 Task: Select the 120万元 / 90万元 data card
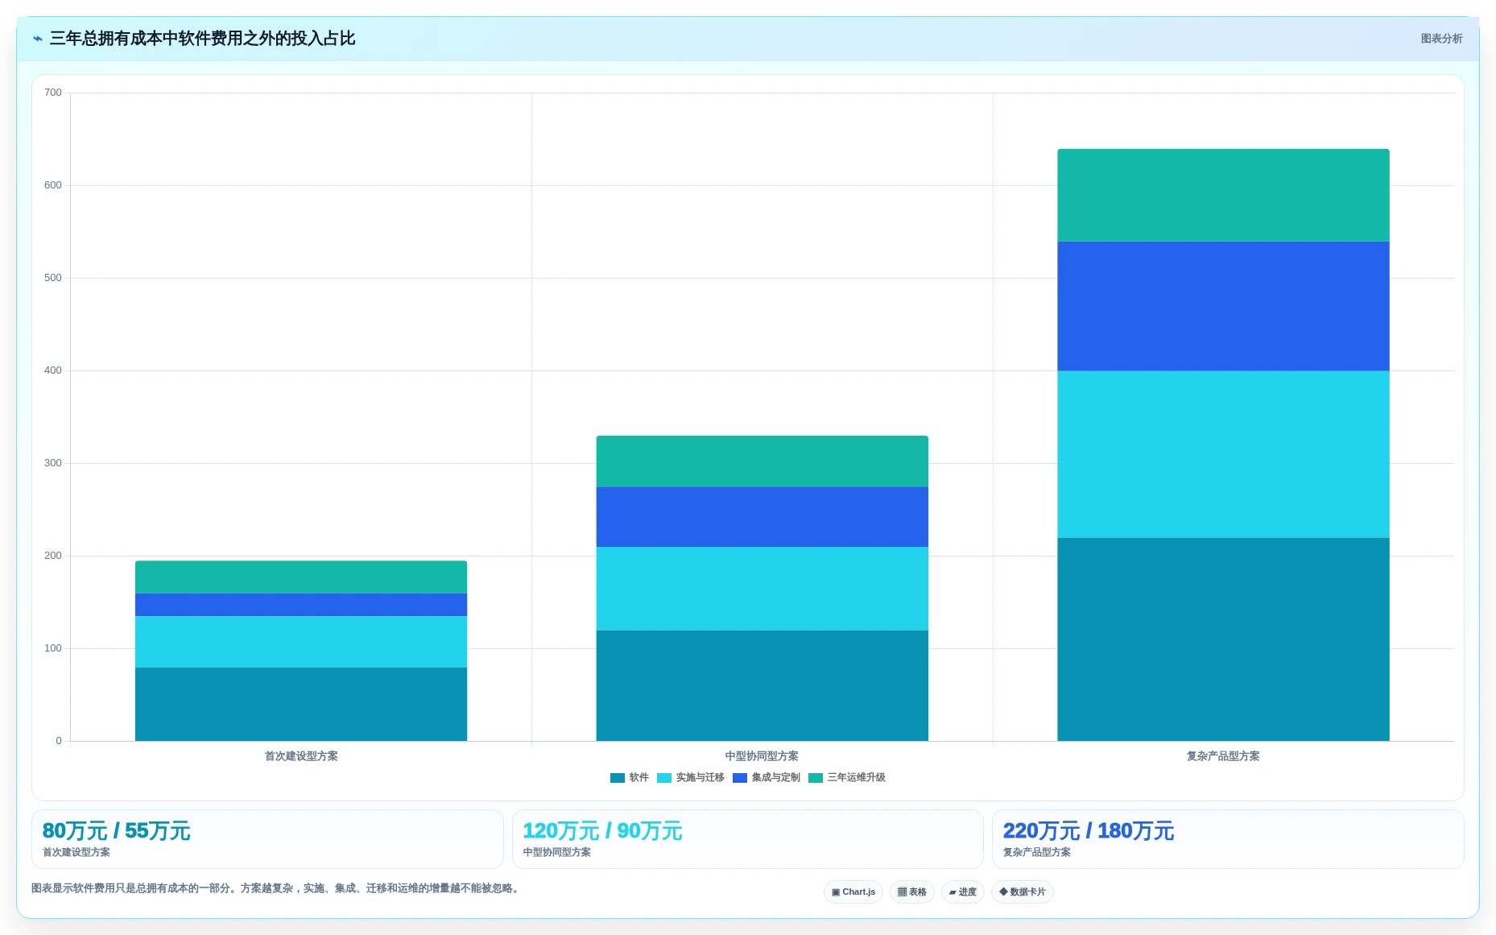(748, 839)
